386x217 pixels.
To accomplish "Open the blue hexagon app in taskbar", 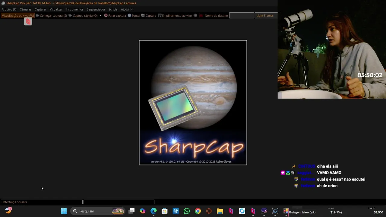I will point(176,211).
